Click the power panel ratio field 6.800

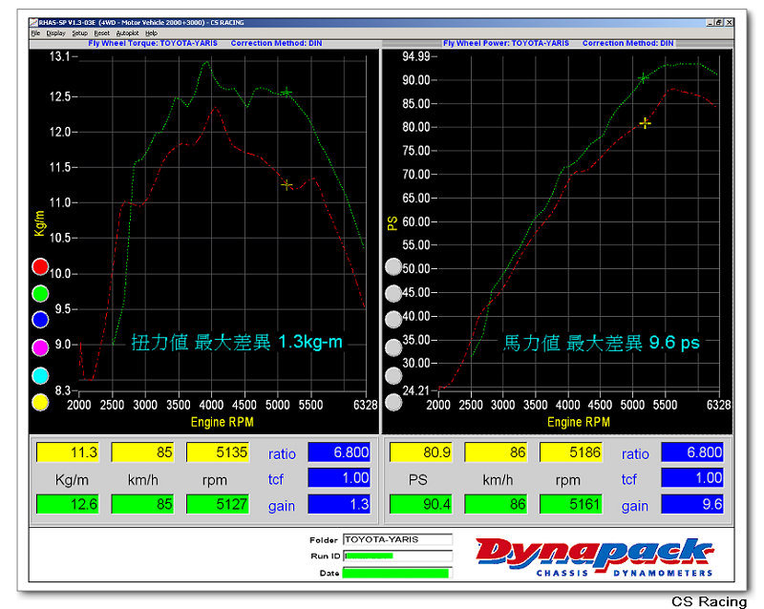click(x=692, y=452)
